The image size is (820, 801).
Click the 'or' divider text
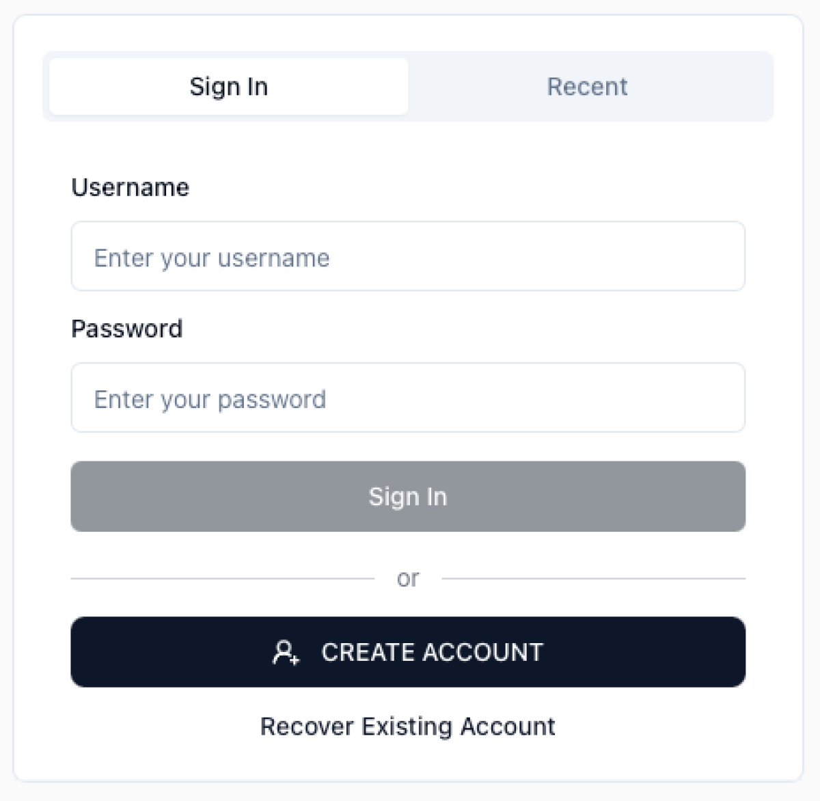(x=408, y=579)
